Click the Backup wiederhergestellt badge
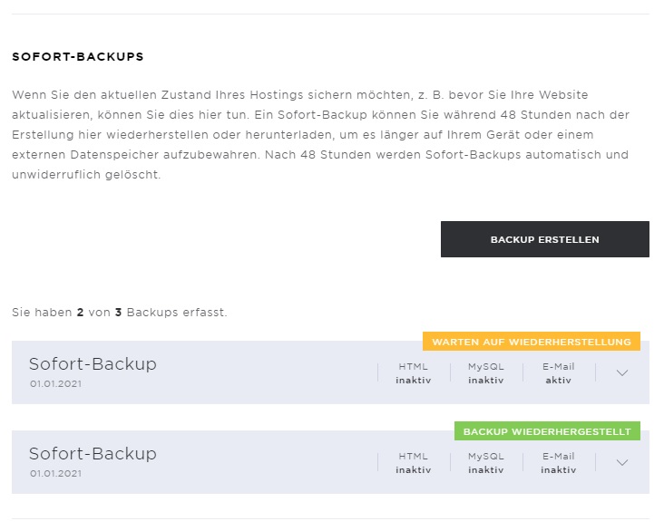The width and height of the screenshot is (664, 531). (x=547, y=431)
